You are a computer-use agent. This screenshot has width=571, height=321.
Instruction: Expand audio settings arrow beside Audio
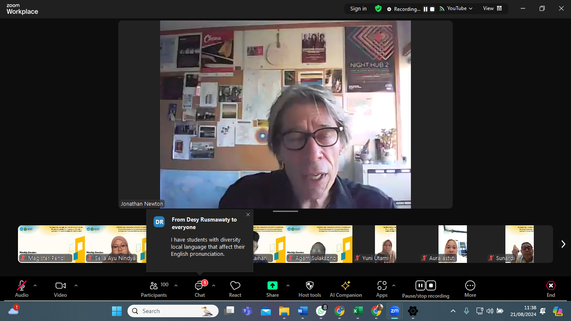(35, 285)
